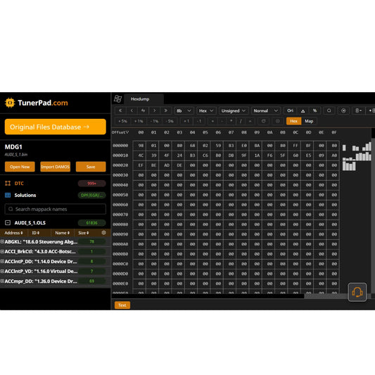Screen dimensions: 375x375
Task: Sort mappack list by ID column
Action: [x=36, y=233]
